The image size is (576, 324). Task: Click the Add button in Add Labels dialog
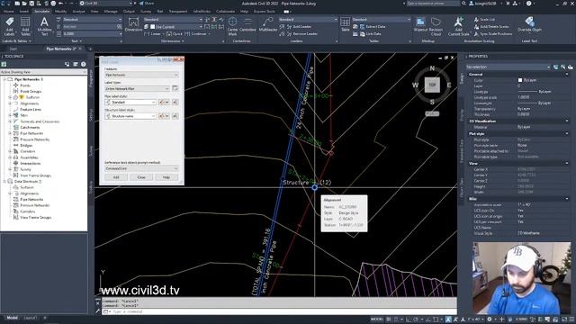[116, 177]
